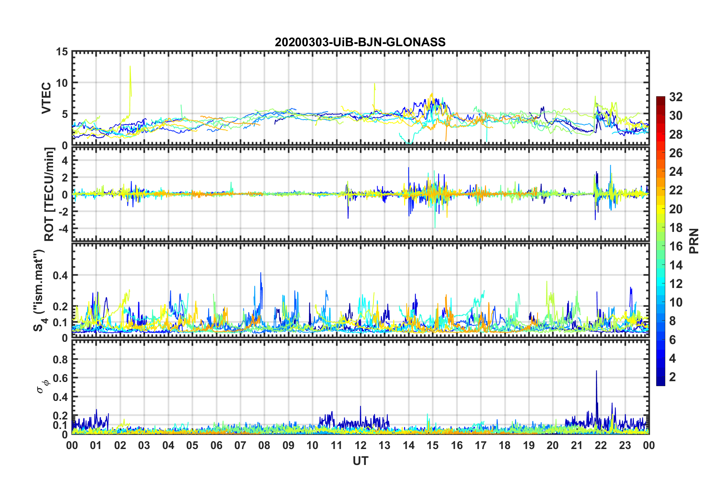Click the 2 tick on ROT axis

[x=65, y=177]
